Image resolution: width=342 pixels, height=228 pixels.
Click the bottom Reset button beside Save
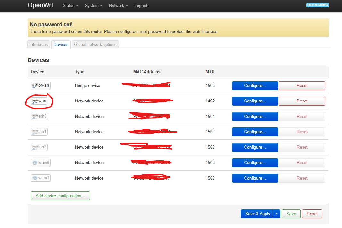312,214
